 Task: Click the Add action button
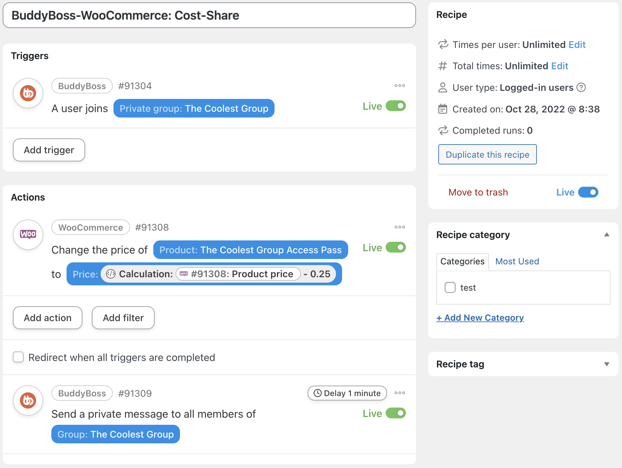(48, 318)
